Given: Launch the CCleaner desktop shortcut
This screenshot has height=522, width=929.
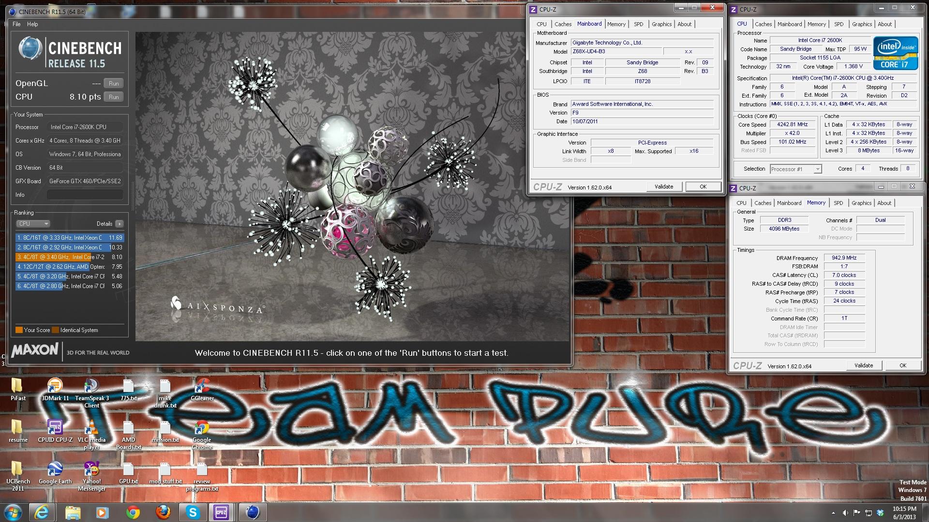Looking at the screenshot, I should tap(202, 389).
